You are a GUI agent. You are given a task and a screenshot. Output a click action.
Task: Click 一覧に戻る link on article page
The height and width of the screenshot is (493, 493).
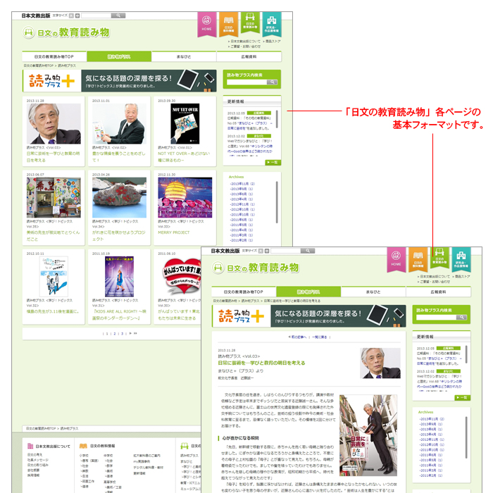click(320, 337)
